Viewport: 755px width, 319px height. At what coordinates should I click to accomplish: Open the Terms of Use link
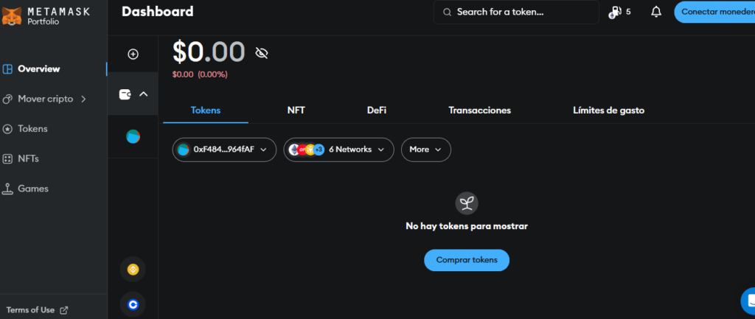point(37,310)
